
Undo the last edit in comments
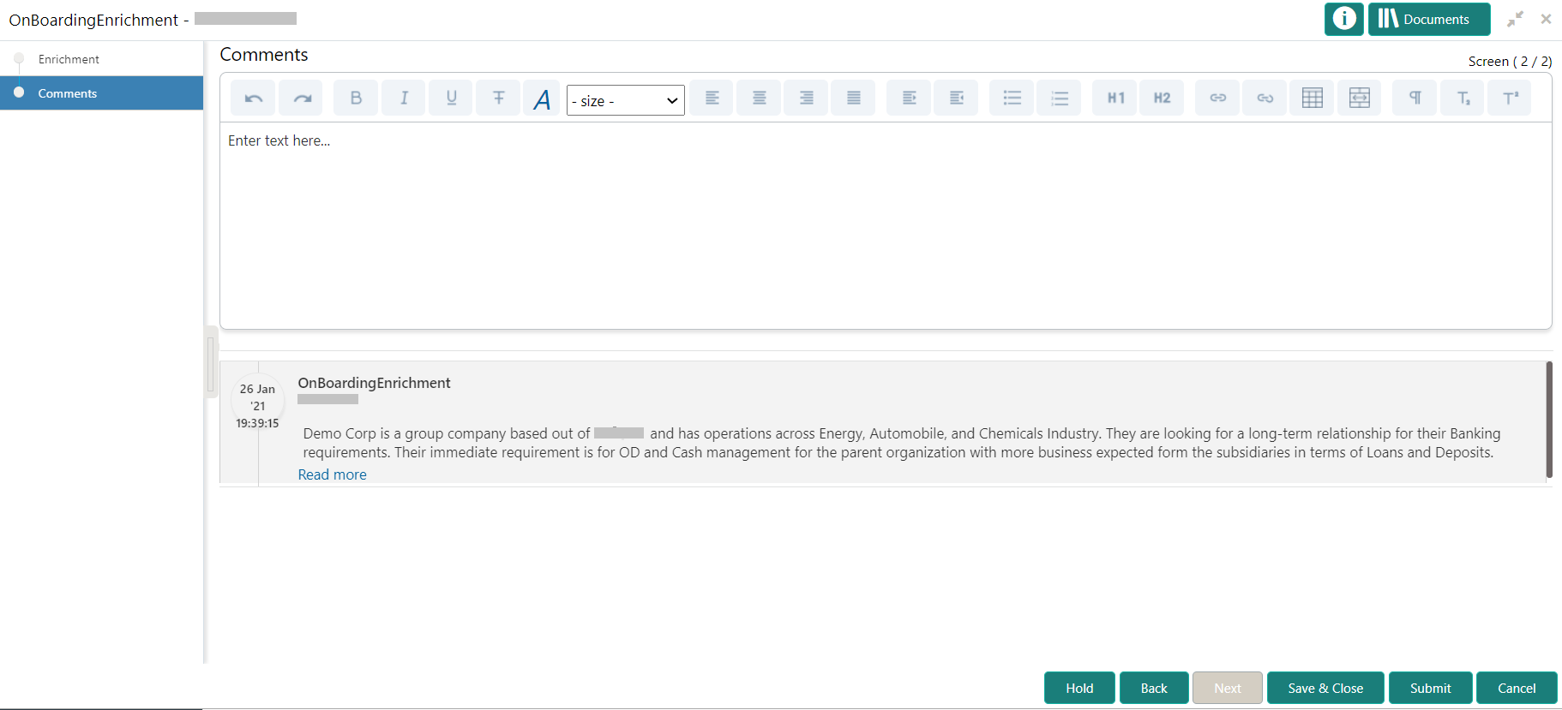click(x=253, y=98)
